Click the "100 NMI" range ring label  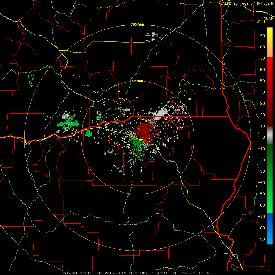pyautogui.click(x=137, y=24)
